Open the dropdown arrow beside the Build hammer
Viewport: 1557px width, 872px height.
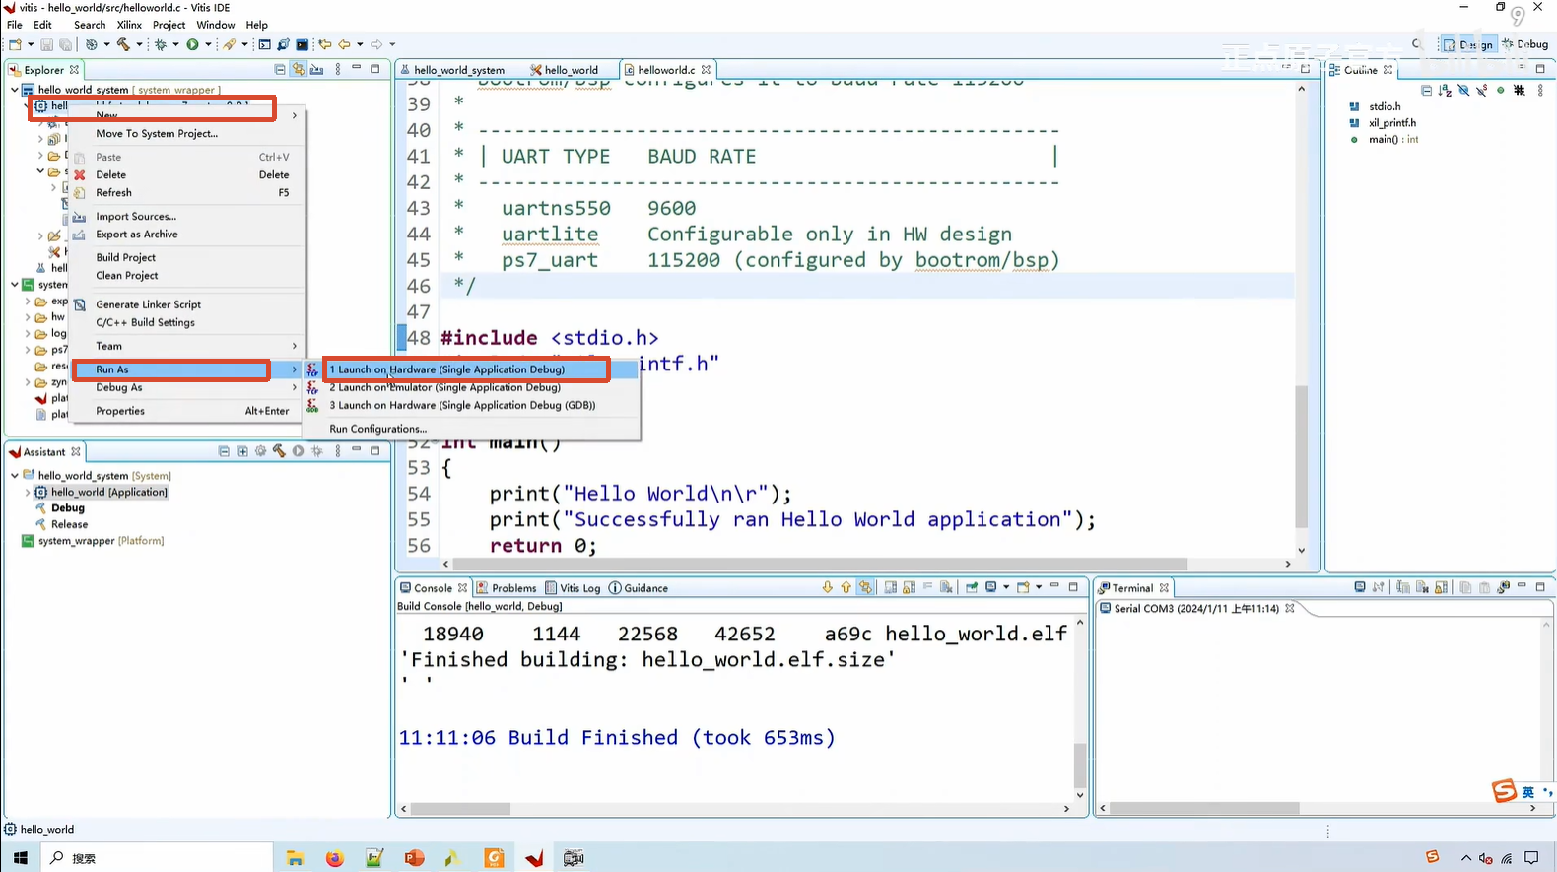139,44
